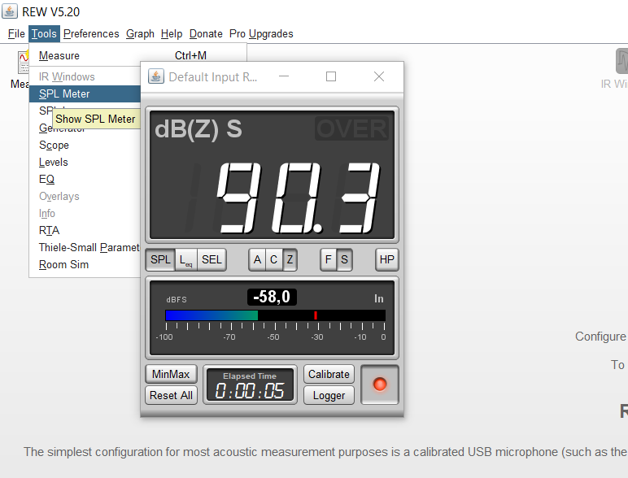
Task: Click the Elapsed Time display
Action: 250,385
